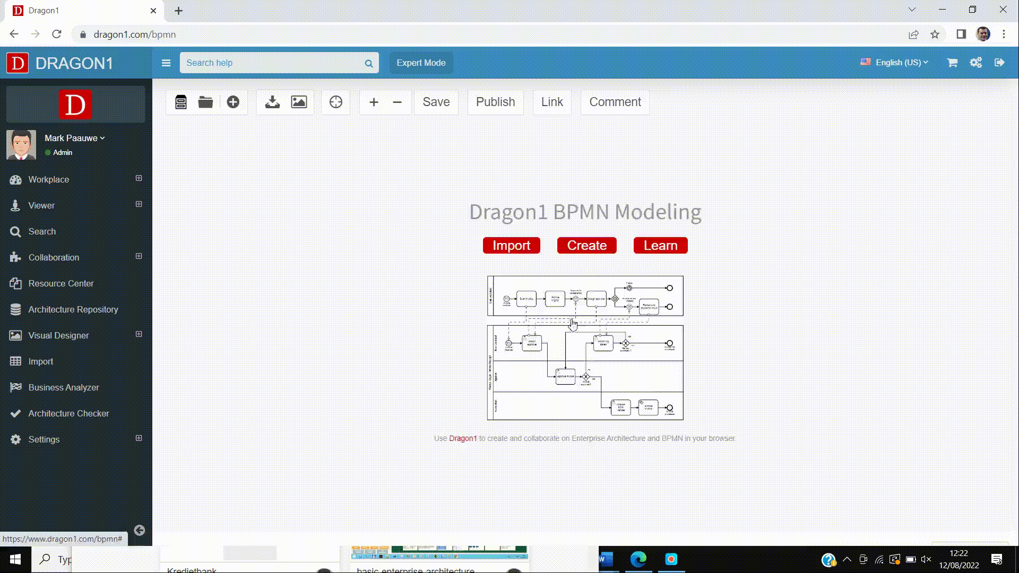The height and width of the screenshot is (573, 1019).
Task: Click the Link button
Action: tap(552, 102)
